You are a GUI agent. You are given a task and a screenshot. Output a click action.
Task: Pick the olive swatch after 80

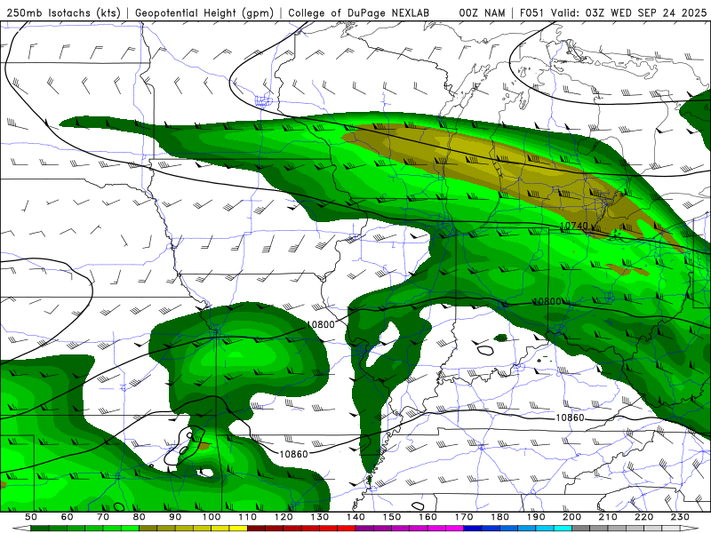(148, 529)
